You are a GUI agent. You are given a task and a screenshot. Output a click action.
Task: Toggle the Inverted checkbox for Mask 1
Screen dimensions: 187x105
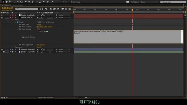47,22
